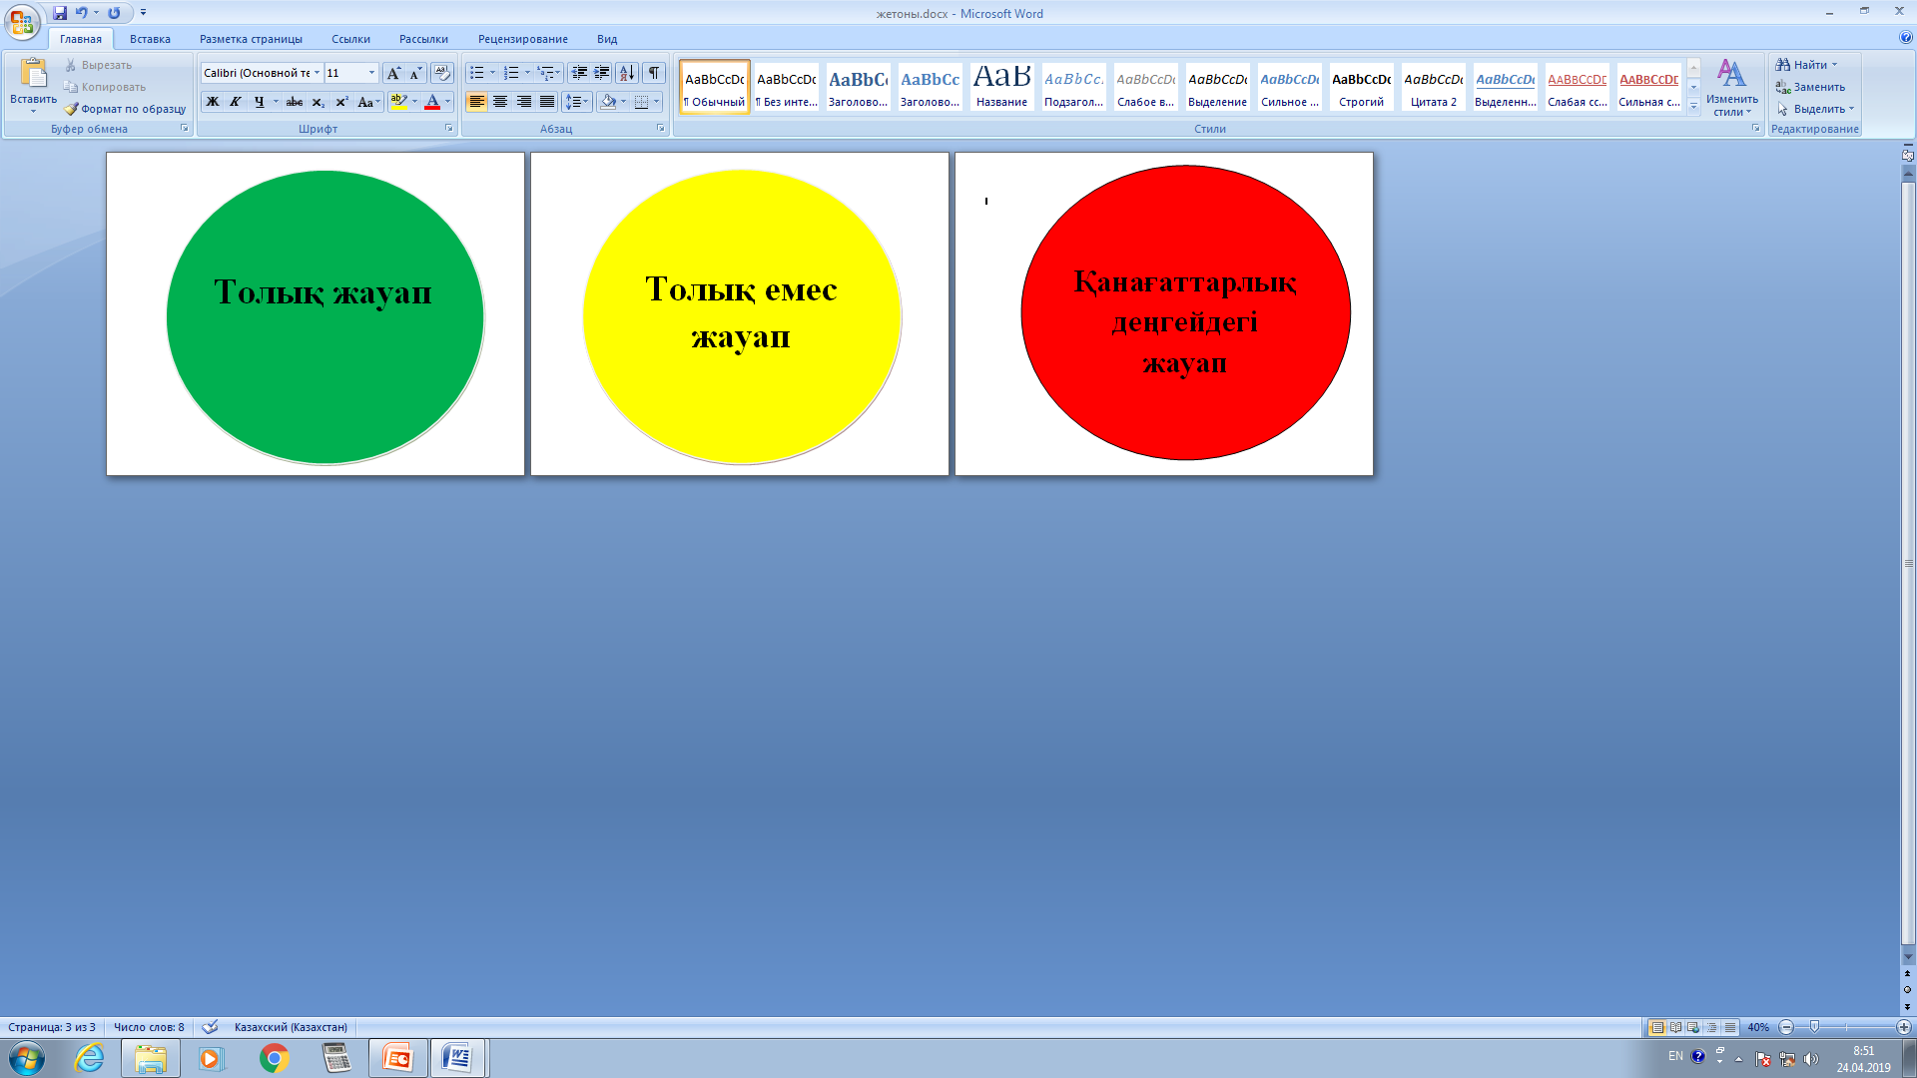Toggle strikethrough formatting button
Viewport: 1917px width, 1078px height.
pyautogui.click(x=295, y=102)
